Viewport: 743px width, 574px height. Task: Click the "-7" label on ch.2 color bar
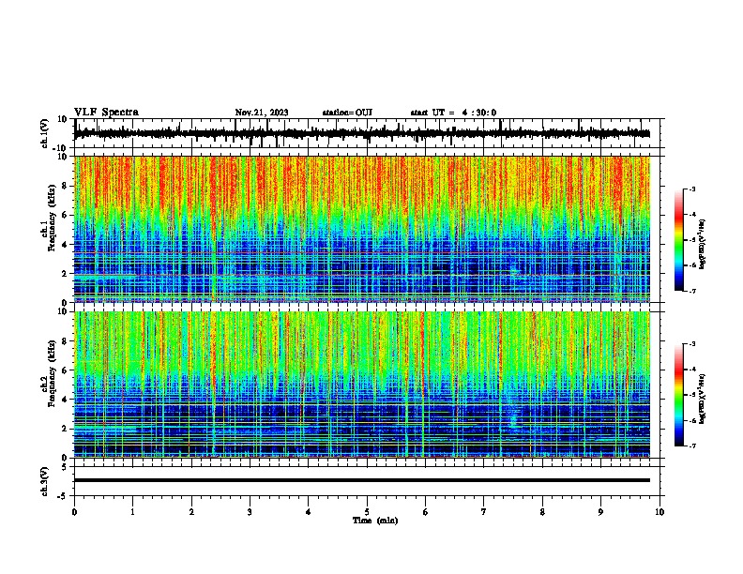click(692, 446)
